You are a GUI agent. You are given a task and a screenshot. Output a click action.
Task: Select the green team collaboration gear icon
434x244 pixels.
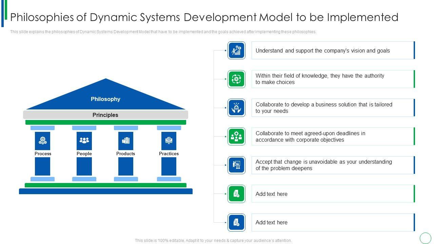[236, 136]
